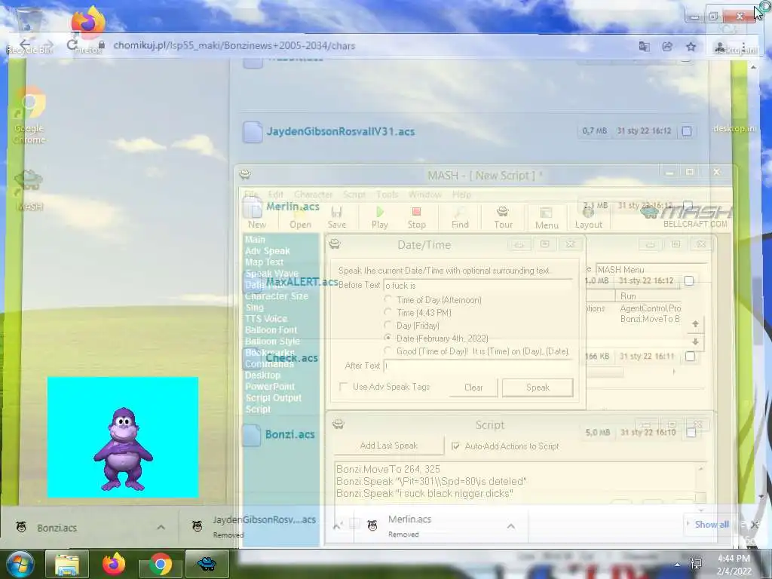Open the Windows Start orb
Image resolution: width=772 pixels, height=579 pixels.
tap(19, 564)
